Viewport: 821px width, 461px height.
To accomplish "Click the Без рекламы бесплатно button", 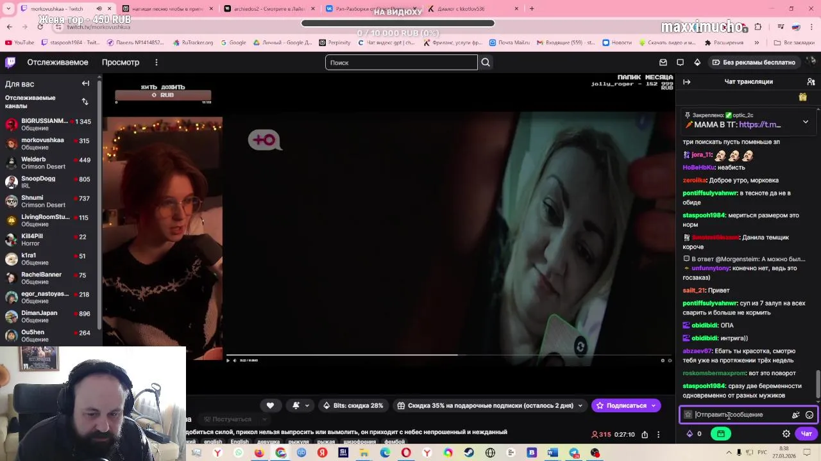I will coord(753,62).
